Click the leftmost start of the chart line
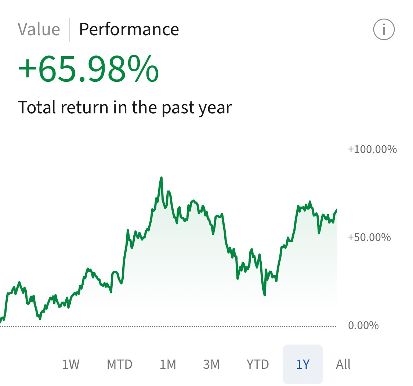The height and width of the screenshot is (386, 413). click(1, 321)
